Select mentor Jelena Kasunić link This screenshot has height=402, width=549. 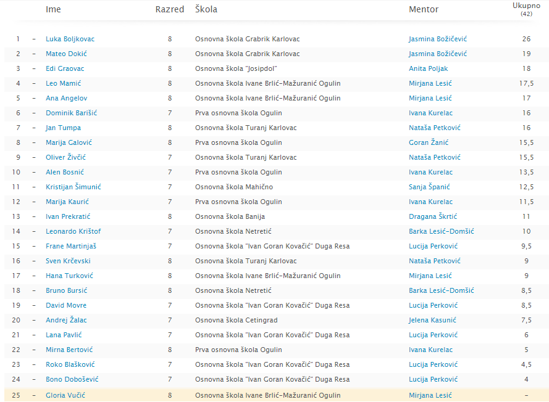433,320
